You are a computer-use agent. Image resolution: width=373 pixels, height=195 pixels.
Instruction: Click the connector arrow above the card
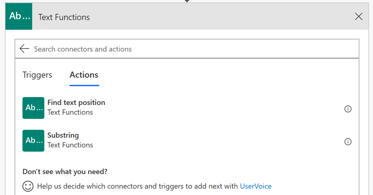click(187, 1)
